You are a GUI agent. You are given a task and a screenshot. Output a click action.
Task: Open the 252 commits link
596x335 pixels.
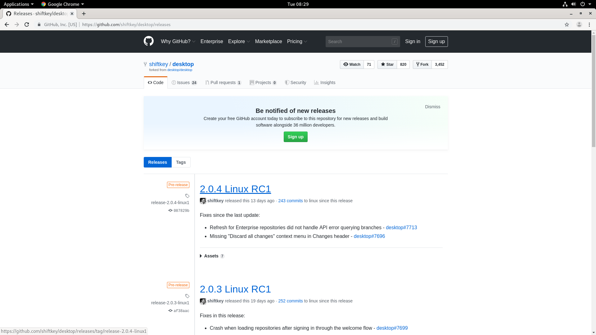pyautogui.click(x=290, y=301)
